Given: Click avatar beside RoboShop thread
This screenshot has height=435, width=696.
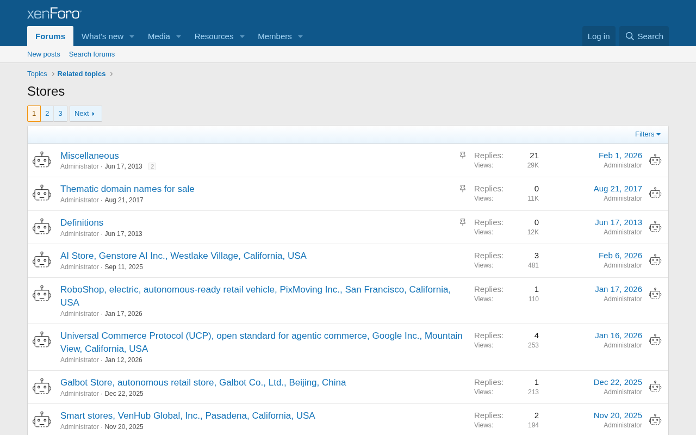Looking at the screenshot, I should pyautogui.click(x=42, y=294).
